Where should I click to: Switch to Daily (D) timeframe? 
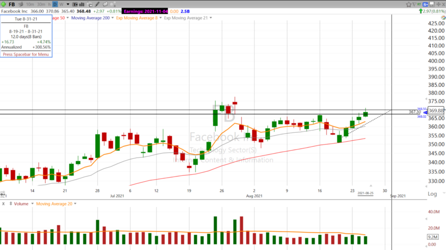pos(55,4)
